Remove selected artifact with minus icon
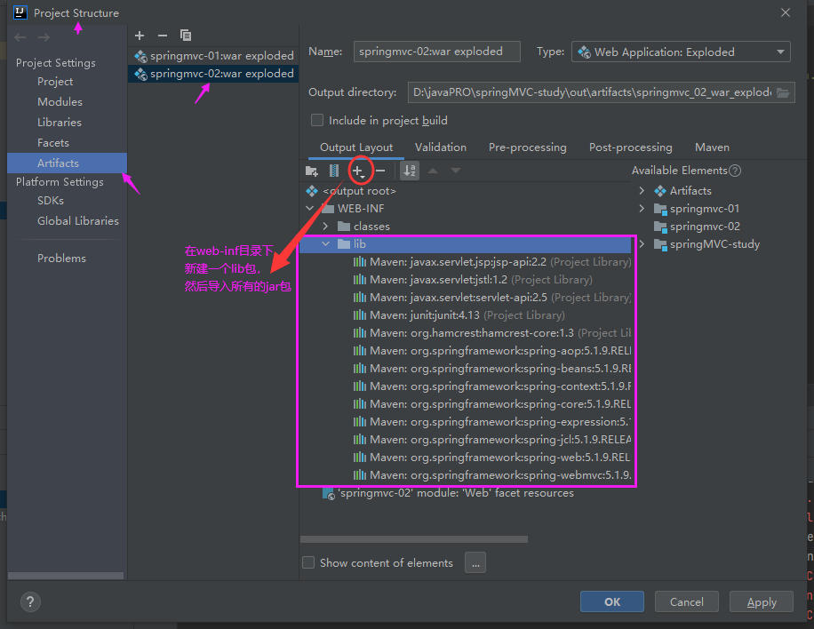Image resolution: width=814 pixels, height=629 pixels. click(x=163, y=36)
